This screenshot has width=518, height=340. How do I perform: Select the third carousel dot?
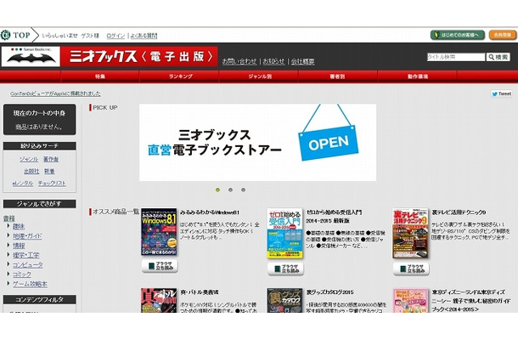[244, 190]
